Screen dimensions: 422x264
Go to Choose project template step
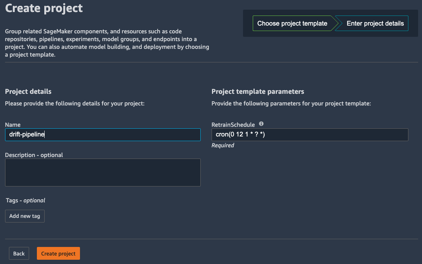[x=292, y=23]
